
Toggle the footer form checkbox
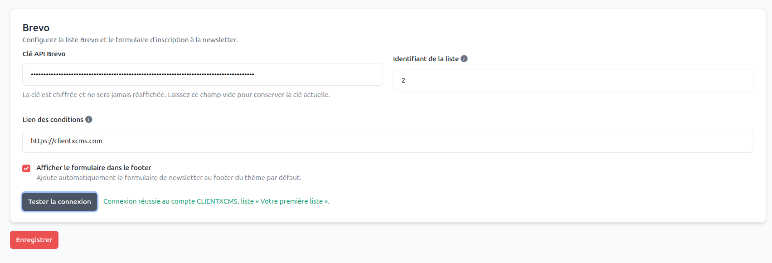coord(26,168)
